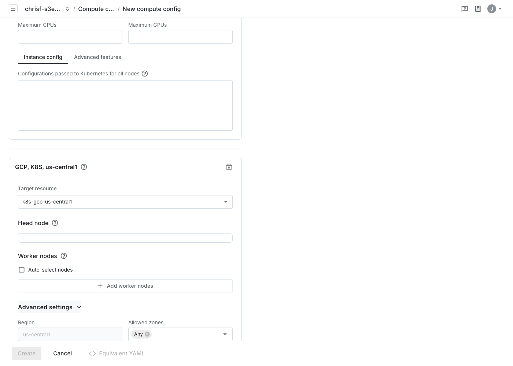The image size is (513, 366).
Task: Open the hamburger sidebar menu
Action: (x=13, y=9)
